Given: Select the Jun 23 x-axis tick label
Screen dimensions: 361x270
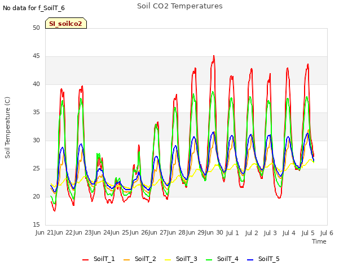Looking at the screenshot, I should [x=83, y=233].
